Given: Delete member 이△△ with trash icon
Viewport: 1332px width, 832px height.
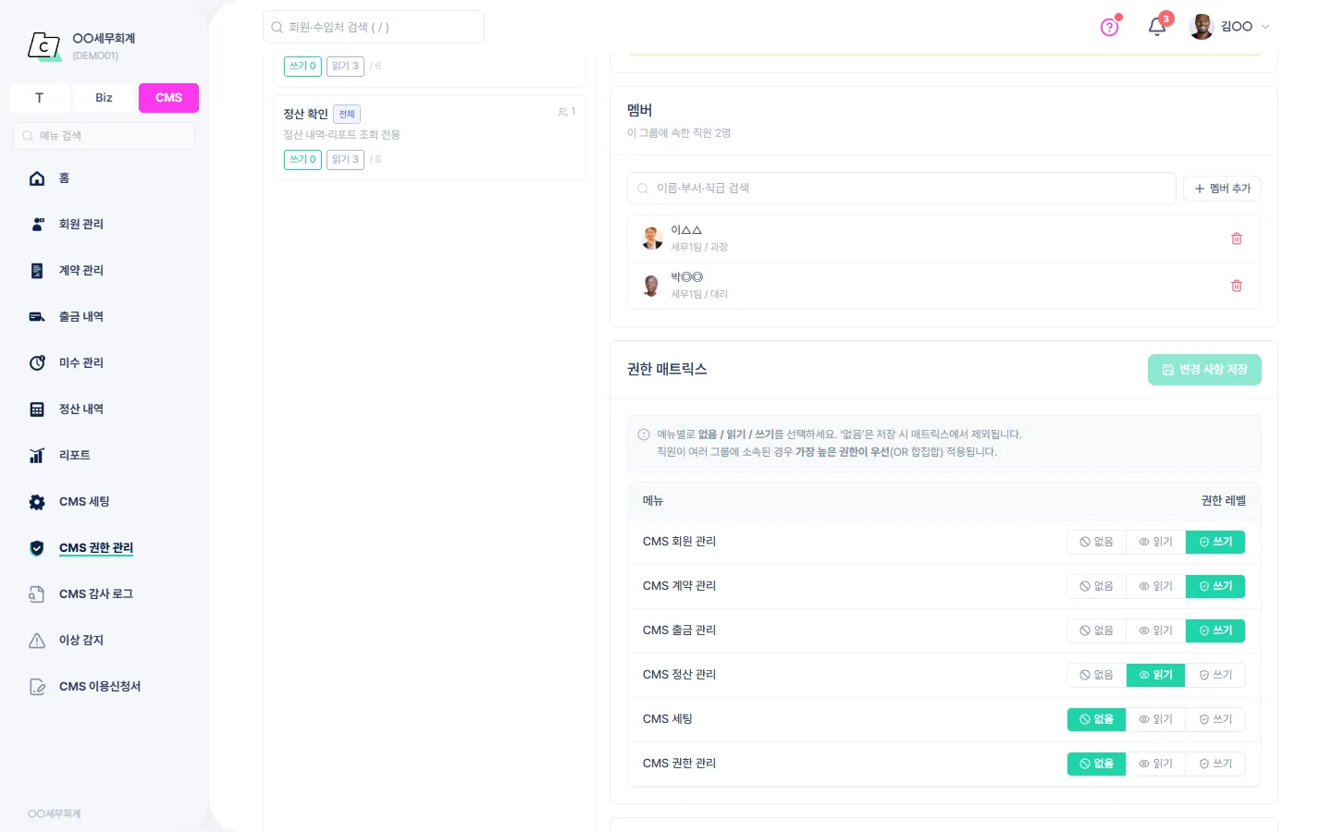Looking at the screenshot, I should click(1237, 239).
